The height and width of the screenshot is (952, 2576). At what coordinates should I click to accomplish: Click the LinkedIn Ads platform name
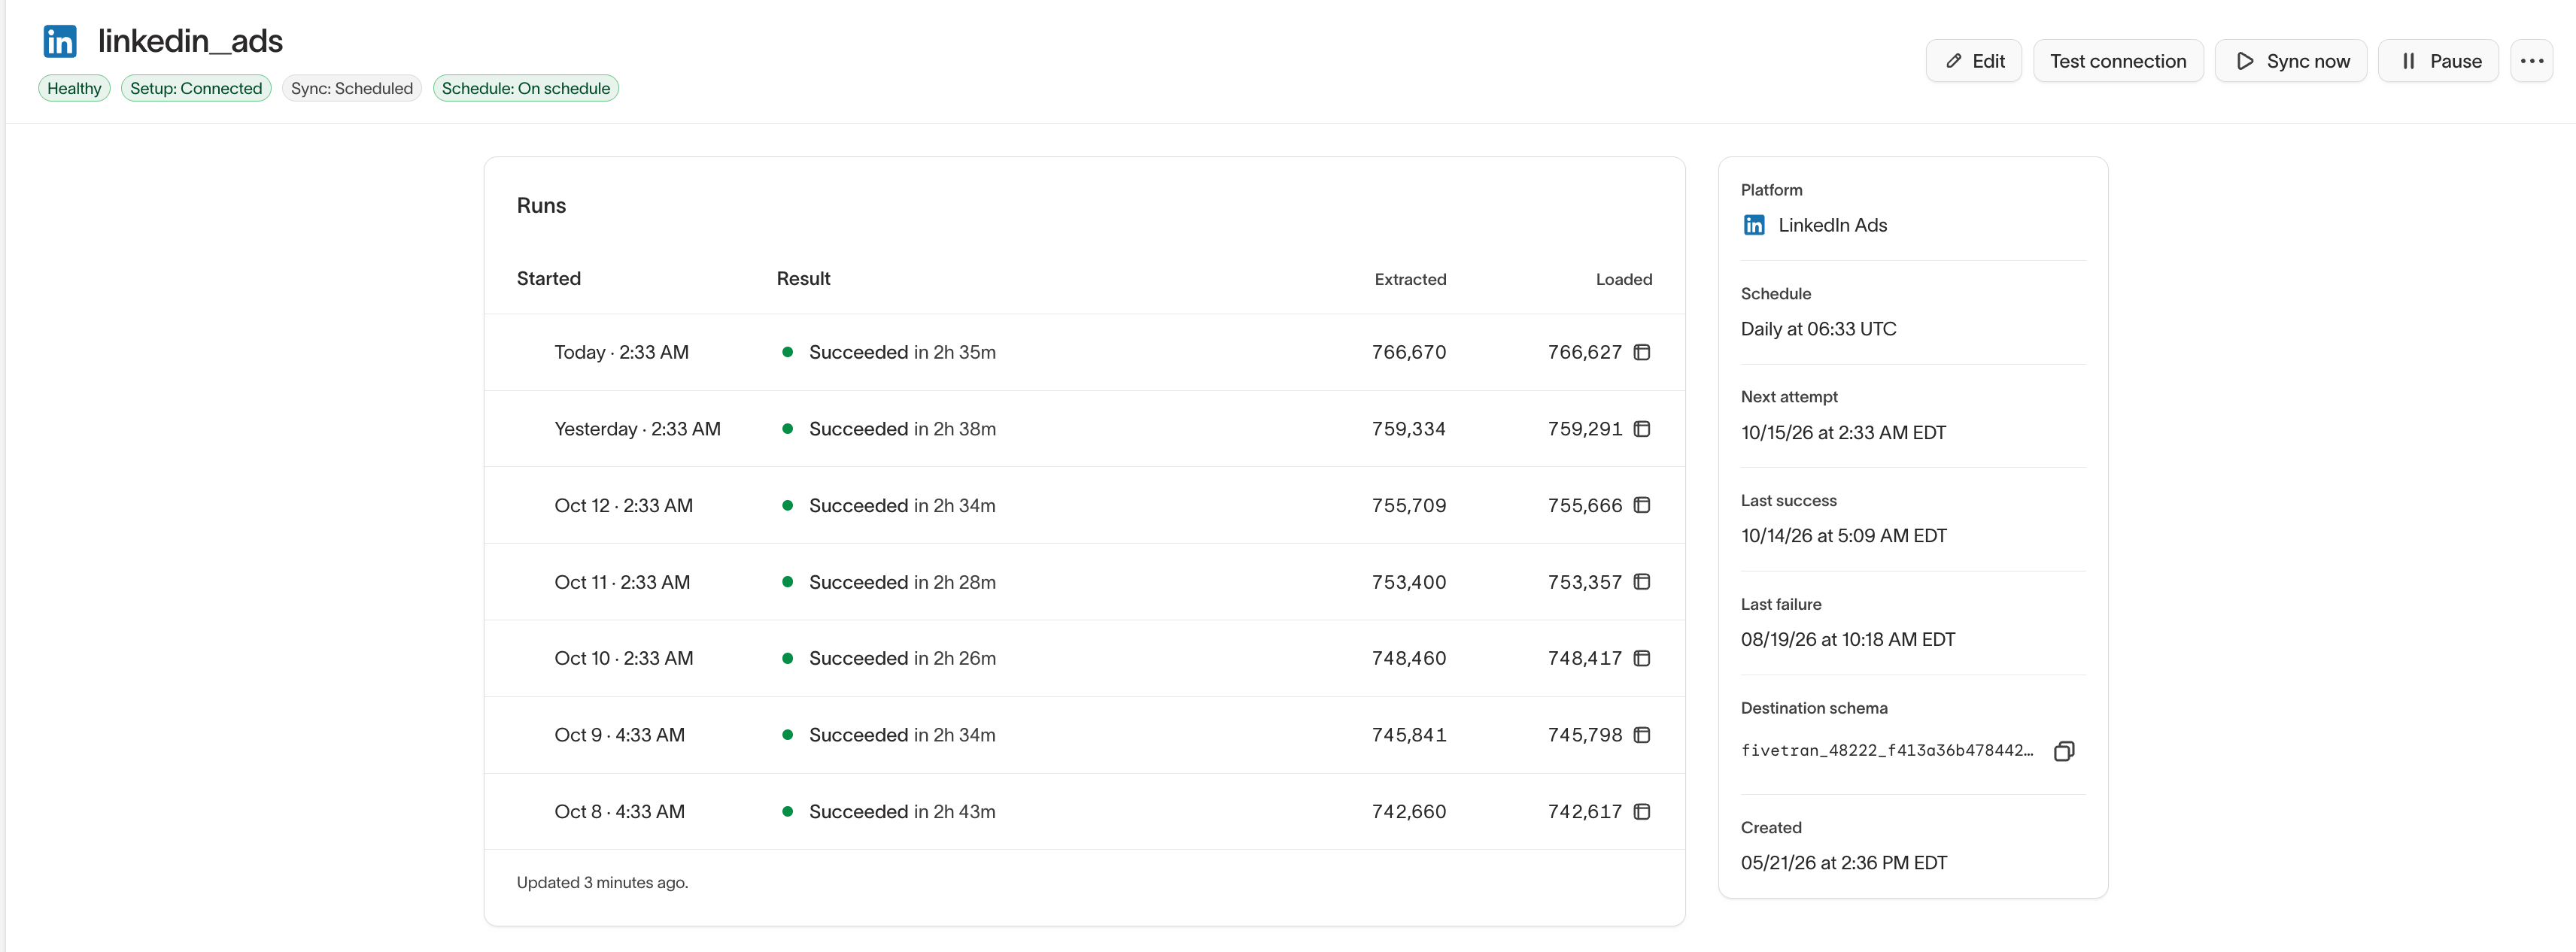click(x=1833, y=225)
